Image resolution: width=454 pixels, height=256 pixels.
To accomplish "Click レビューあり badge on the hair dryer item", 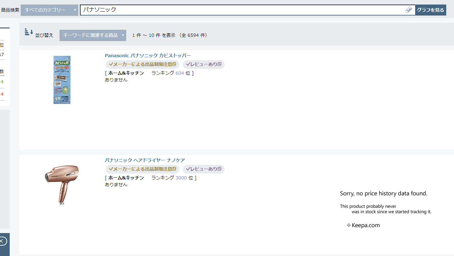I will 204,169.
